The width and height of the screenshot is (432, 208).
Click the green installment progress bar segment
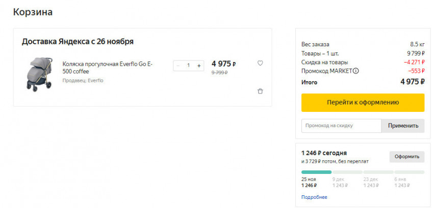click(316, 172)
